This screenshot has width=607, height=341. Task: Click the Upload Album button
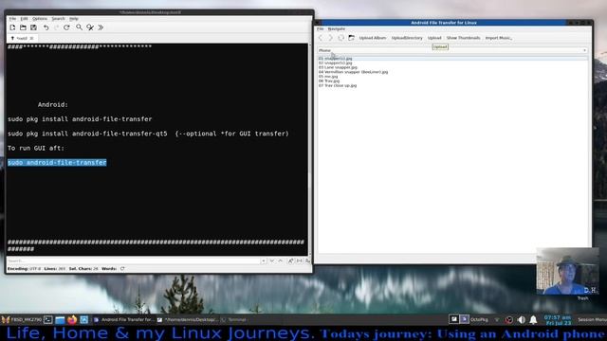[373, 38]
